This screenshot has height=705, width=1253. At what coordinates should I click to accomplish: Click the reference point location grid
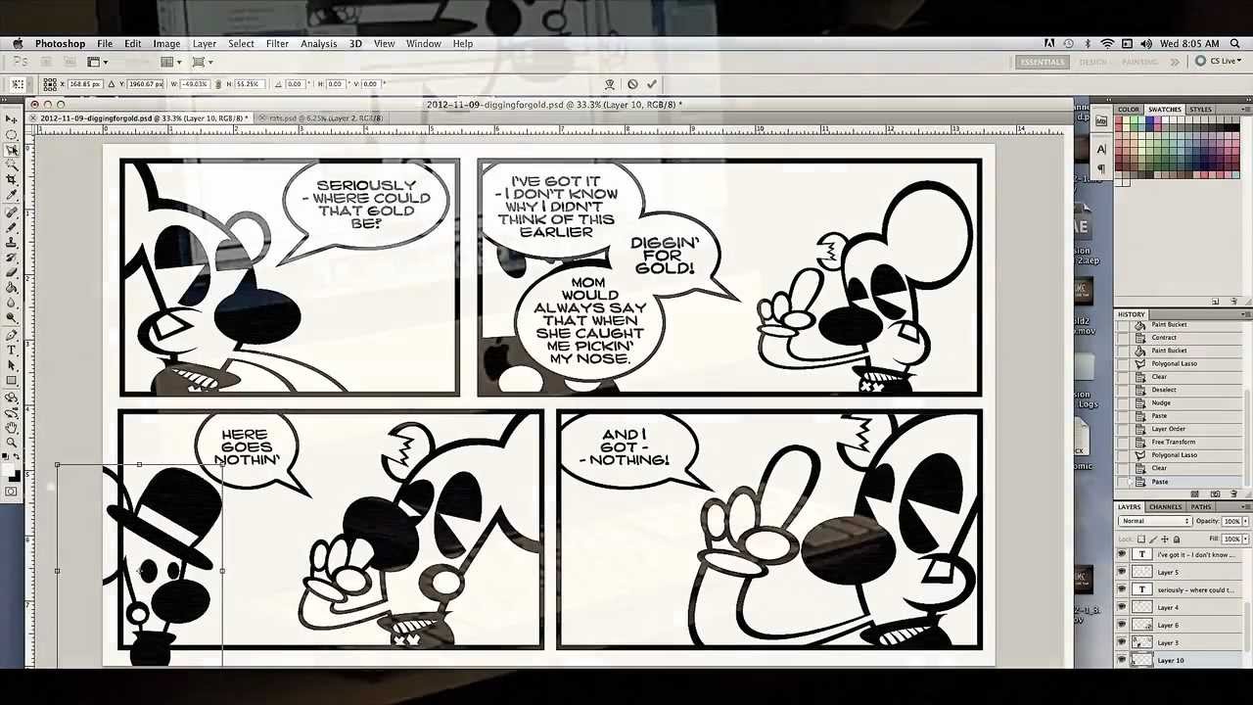pyautogui.click(x=50, y=84)
